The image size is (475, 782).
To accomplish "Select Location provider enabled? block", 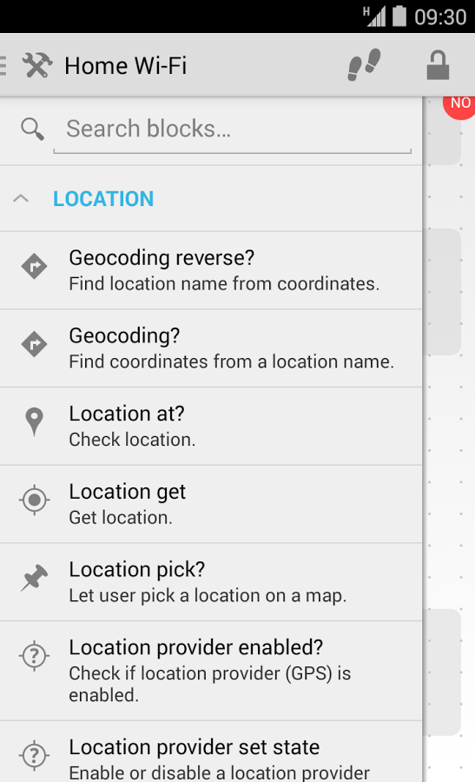I will coord(211,671).
